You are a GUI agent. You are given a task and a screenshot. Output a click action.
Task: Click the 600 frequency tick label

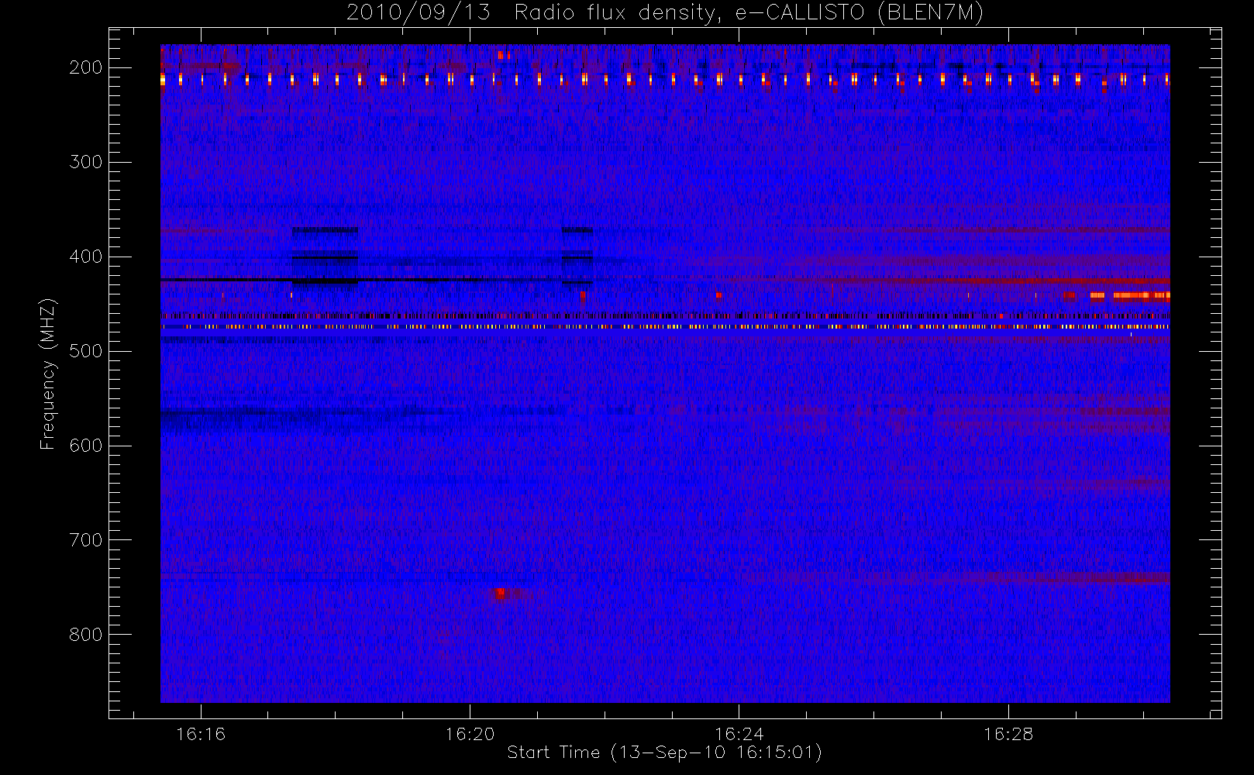coord(86,446)
